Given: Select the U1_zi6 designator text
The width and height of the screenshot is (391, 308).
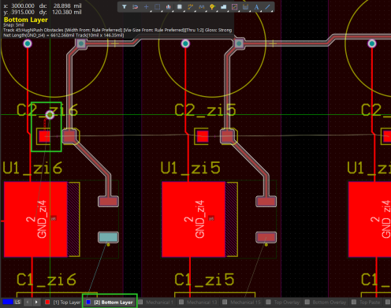Looking at the screenshot, I should [32, 168].
